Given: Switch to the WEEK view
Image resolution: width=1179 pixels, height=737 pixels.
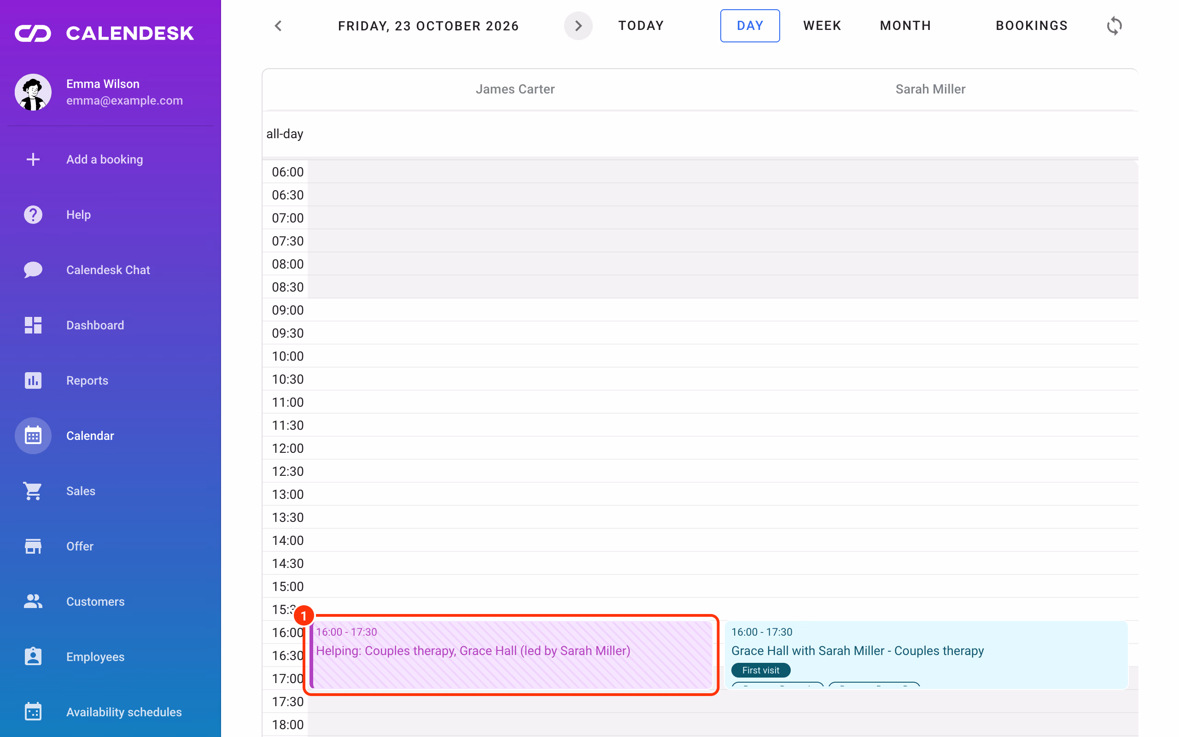Looking at the screenshot, I should (x=823, y=26).
